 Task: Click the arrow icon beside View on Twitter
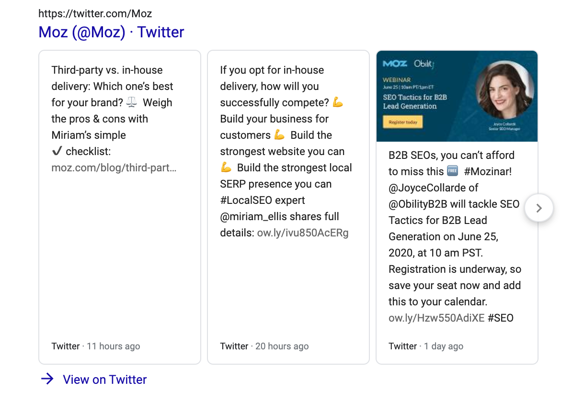tap(47, 380)
